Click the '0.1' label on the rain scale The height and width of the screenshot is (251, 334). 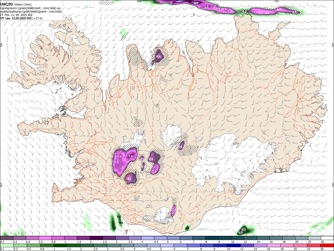point(2,249)
